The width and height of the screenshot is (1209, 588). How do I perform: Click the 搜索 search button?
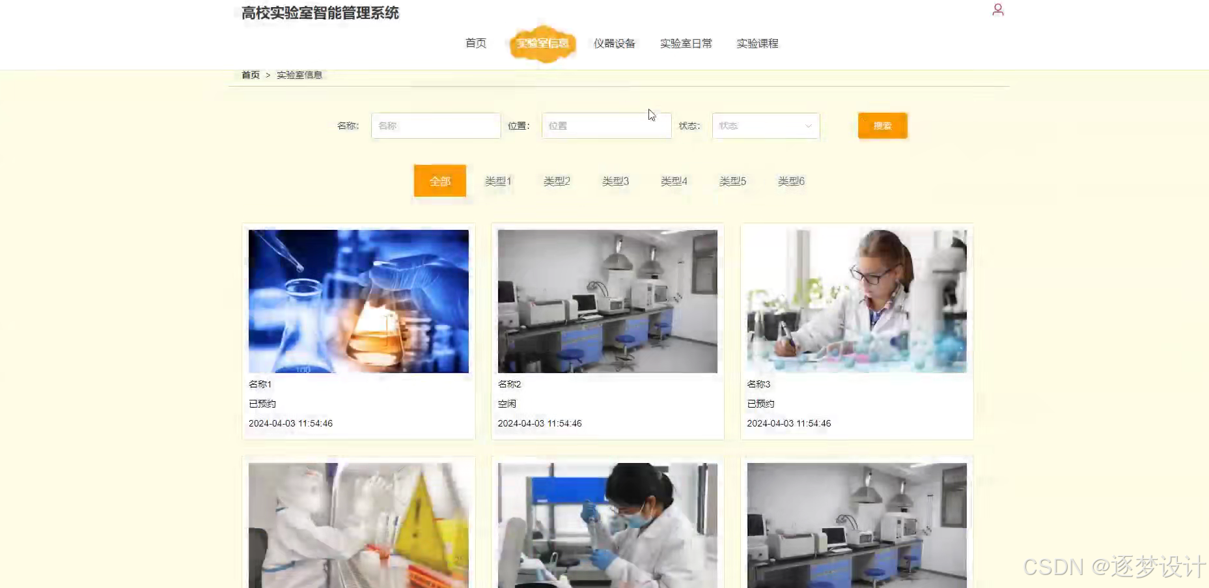(x=882, y=126)
